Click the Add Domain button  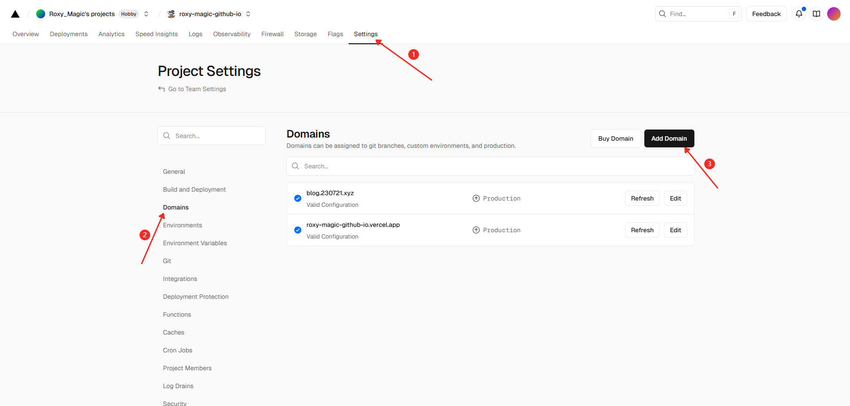click(x=669, y=138)
